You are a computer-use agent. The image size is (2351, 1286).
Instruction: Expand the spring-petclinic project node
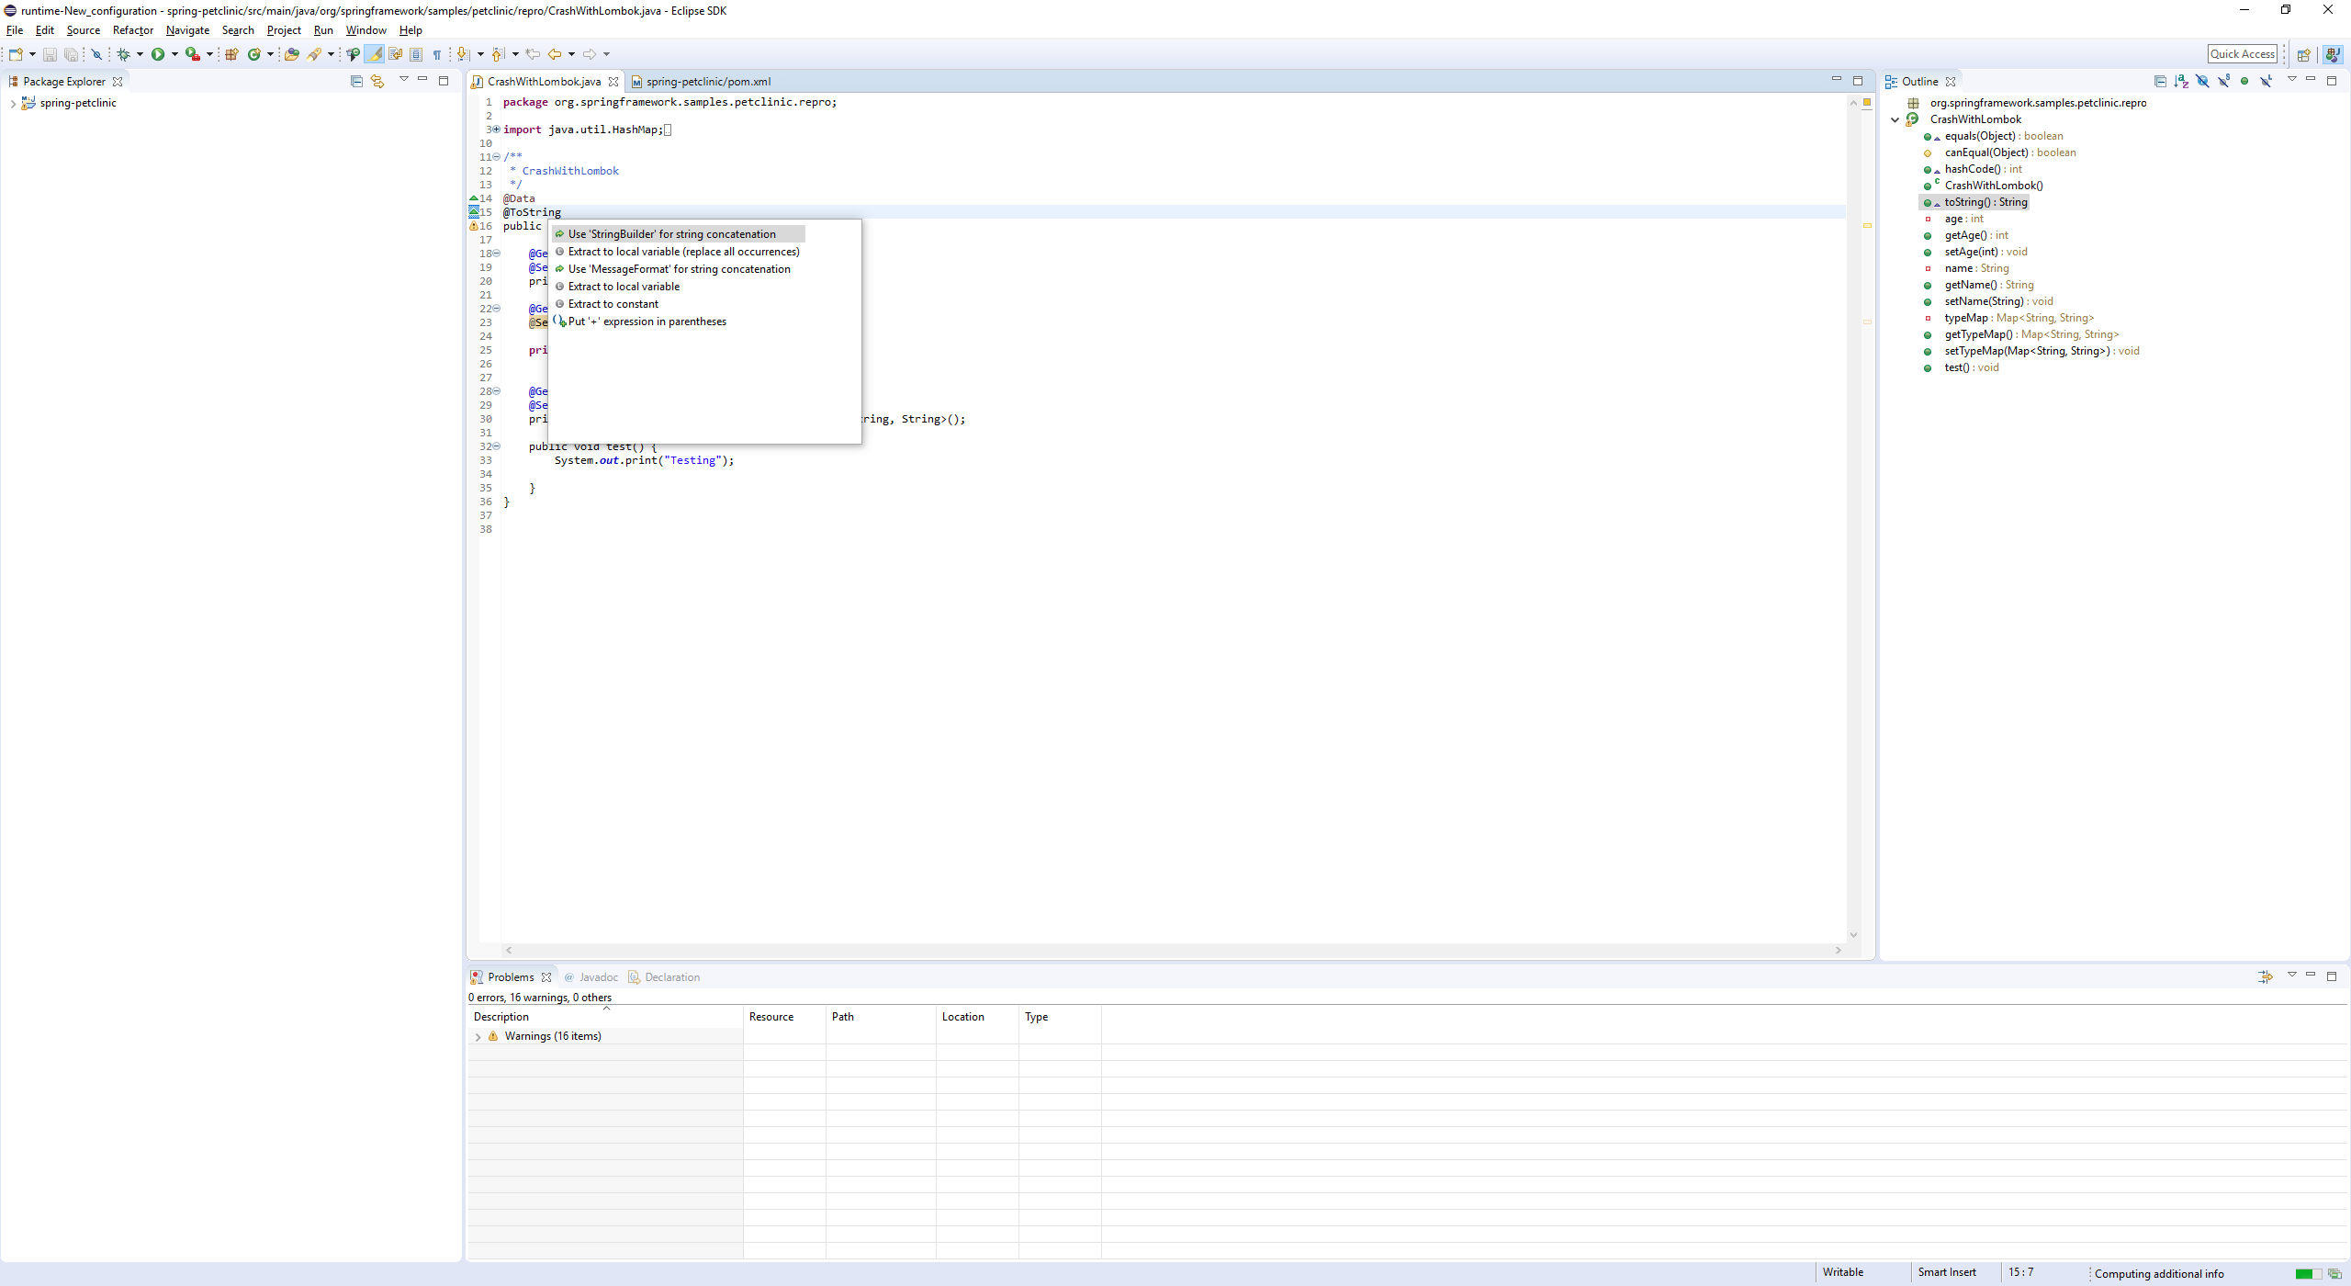pyautogui.click(x=14, y=103)
